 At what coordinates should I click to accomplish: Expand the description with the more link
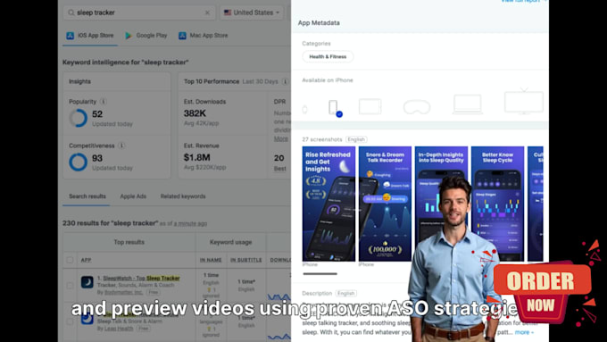coord(524,332)
